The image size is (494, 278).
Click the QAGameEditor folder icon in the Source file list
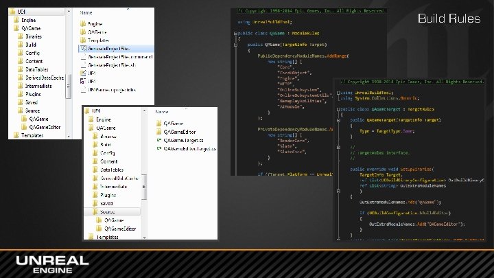click(159, 132)
